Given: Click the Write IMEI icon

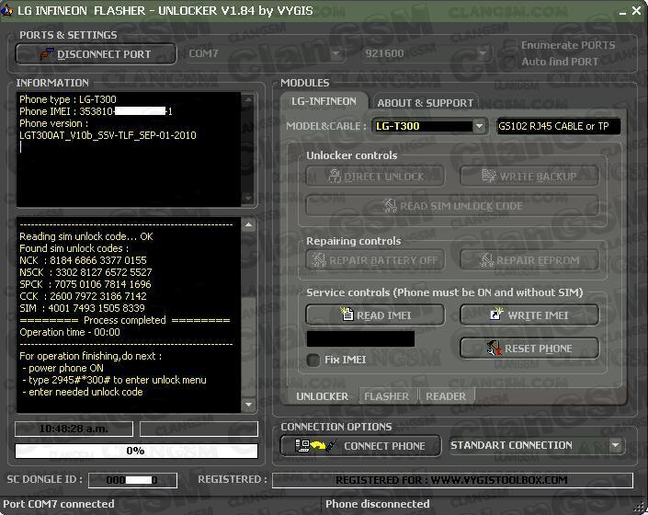Looking at the screenshot, I should (x=496, y=315).
